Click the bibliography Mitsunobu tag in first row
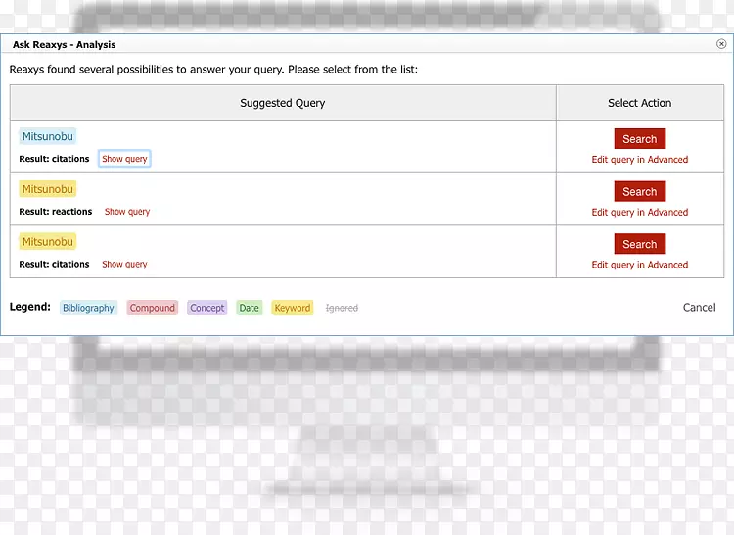Image resolution: width=734 pixels, height=535 pixels. 48,136
